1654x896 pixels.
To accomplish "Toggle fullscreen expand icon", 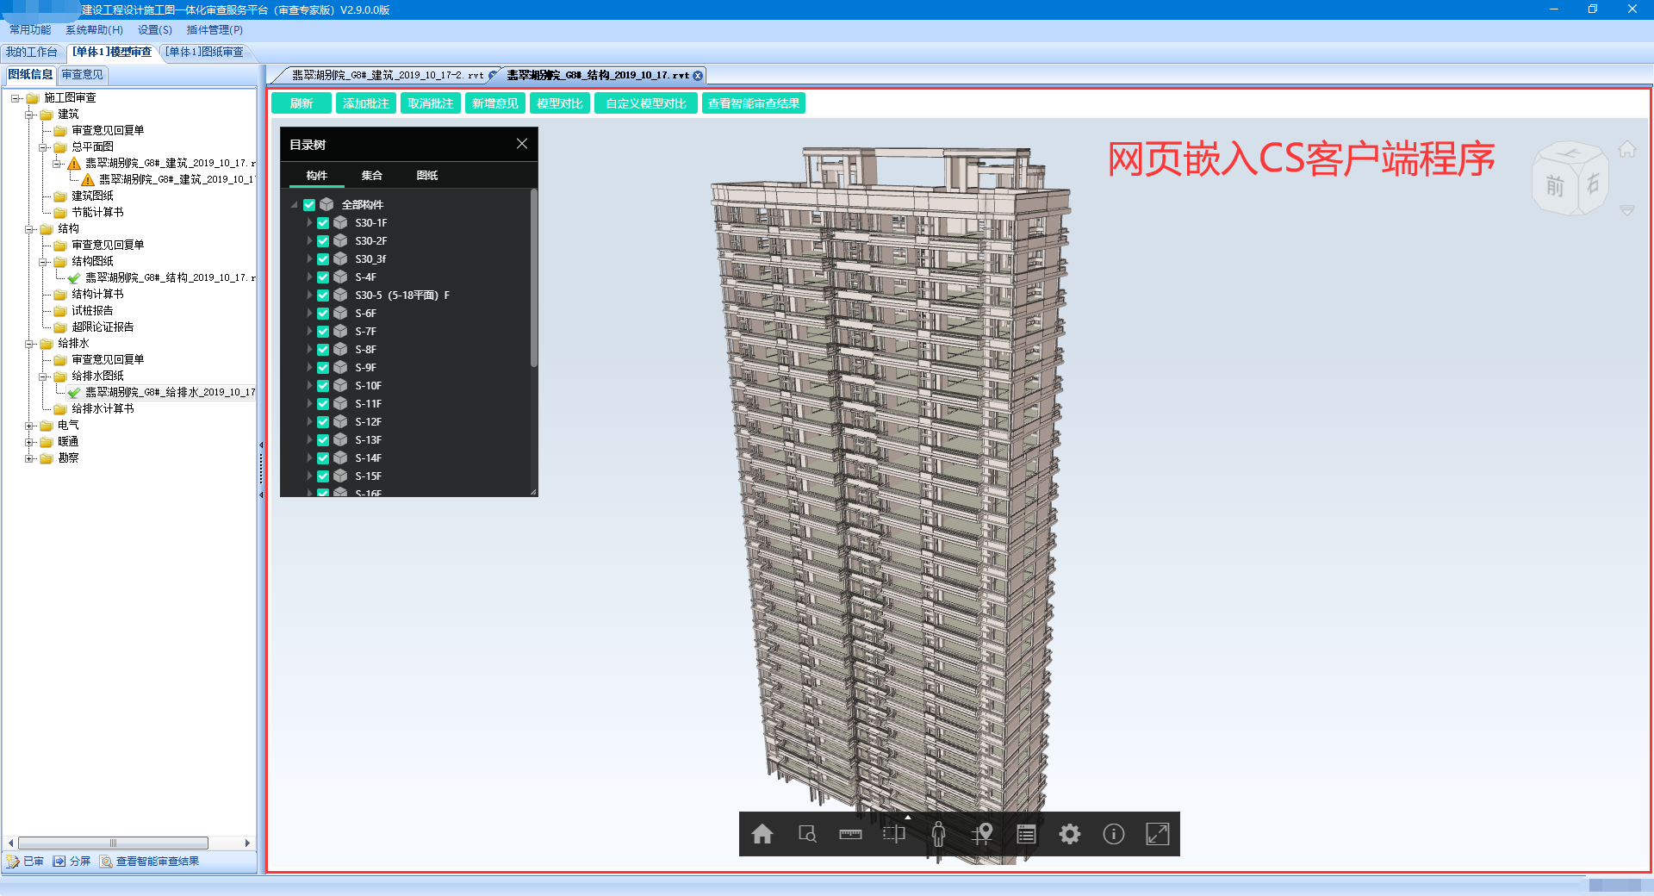I will [1157, 834].
